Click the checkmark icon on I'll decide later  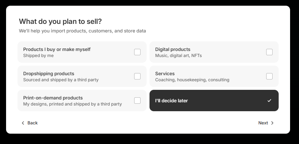(269, 101)
